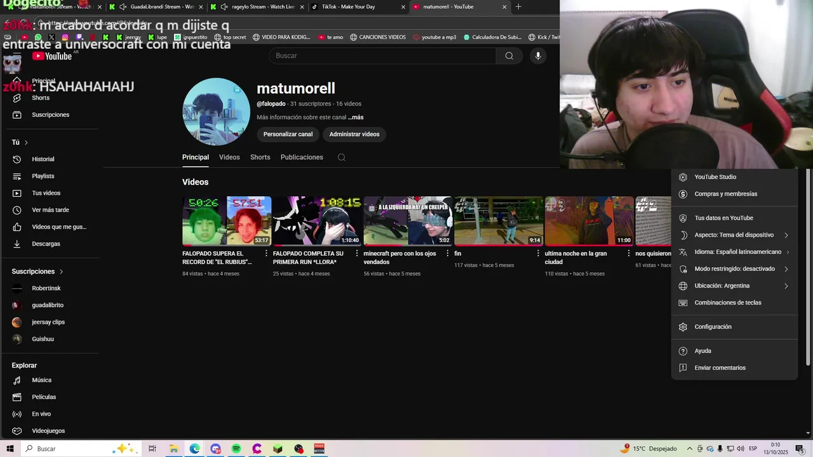Open Robertinsk subscription channel
Screen dimensions: 813x457
[46, 289]
